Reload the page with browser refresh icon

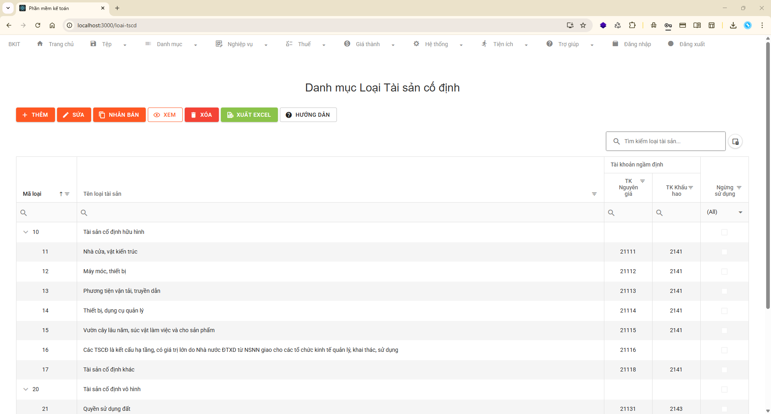[38, 25]
